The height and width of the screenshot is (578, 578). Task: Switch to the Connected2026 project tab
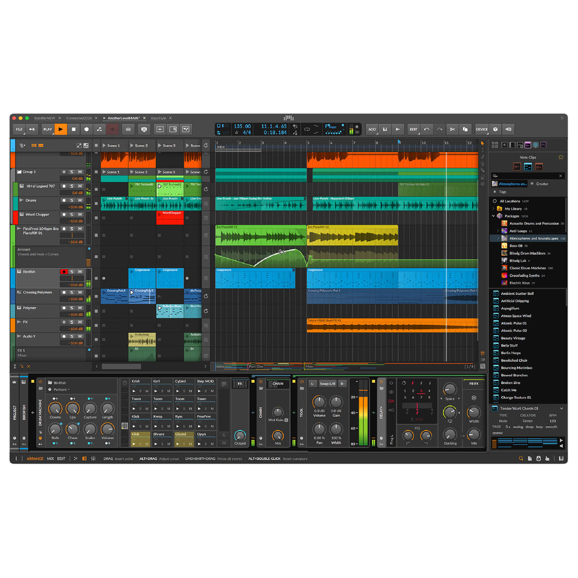[79, 118]
